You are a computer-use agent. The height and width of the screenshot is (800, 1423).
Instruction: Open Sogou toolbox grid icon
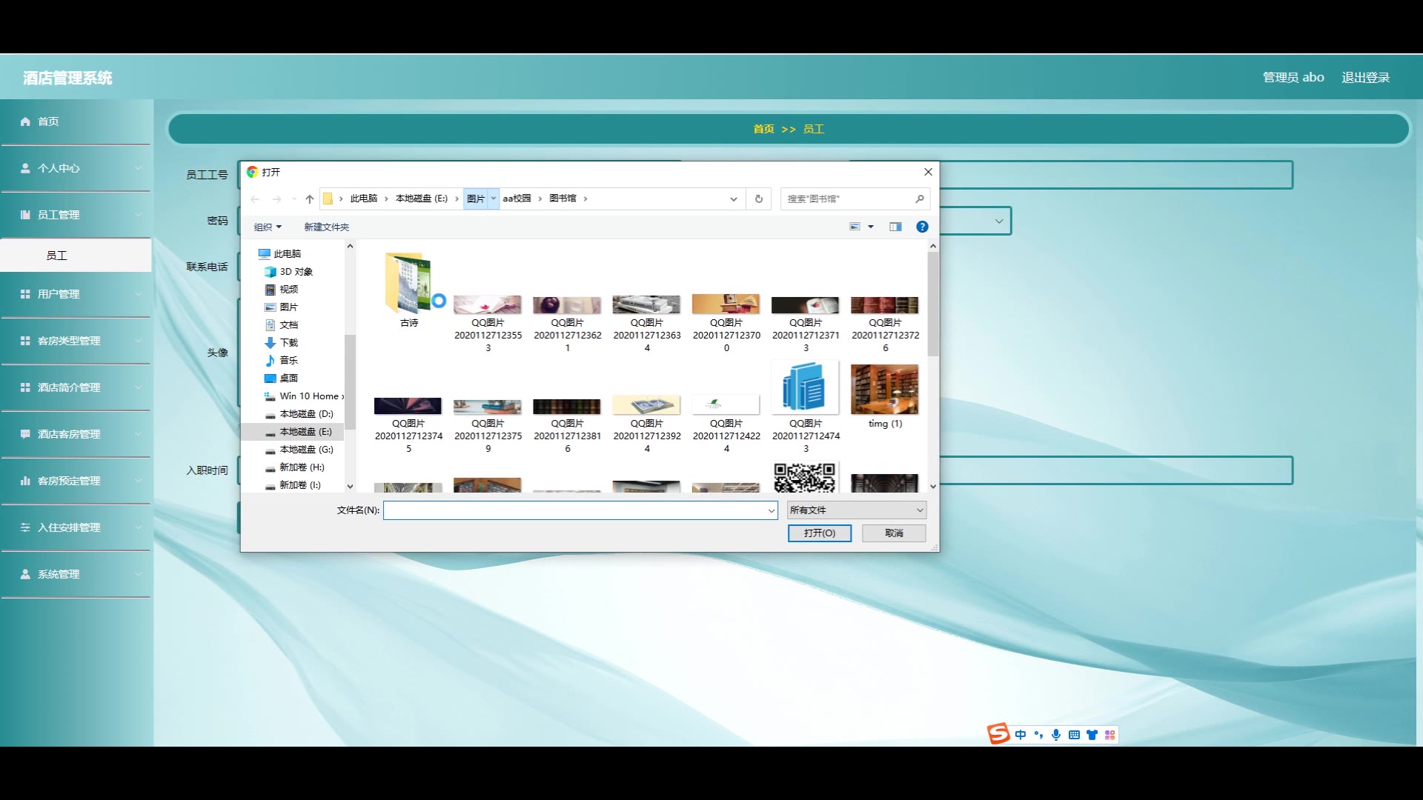click(1109, 735)
